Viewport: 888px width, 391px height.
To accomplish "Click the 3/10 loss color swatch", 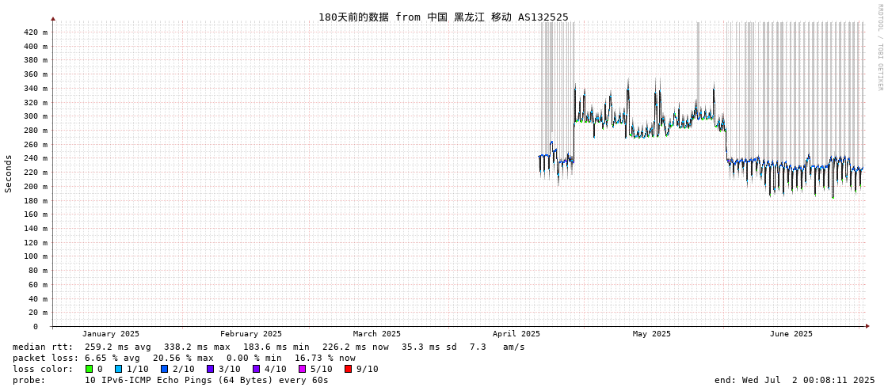I will pos(210,369).
